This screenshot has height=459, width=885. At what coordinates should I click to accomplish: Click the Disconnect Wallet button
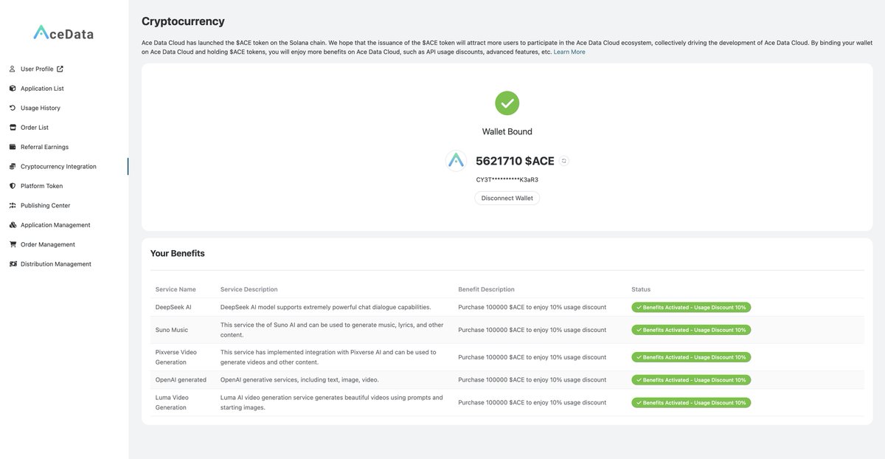coord(507,199)
